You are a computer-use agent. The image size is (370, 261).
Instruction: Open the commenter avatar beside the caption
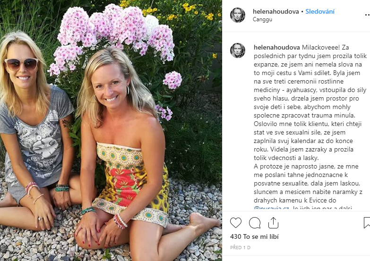coord(238,51)
